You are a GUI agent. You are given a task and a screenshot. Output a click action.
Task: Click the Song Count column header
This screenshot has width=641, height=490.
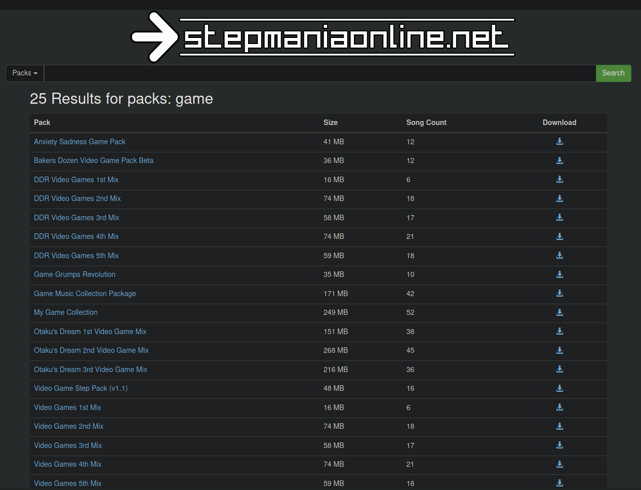pyautogui.click(x=426, y=123)
